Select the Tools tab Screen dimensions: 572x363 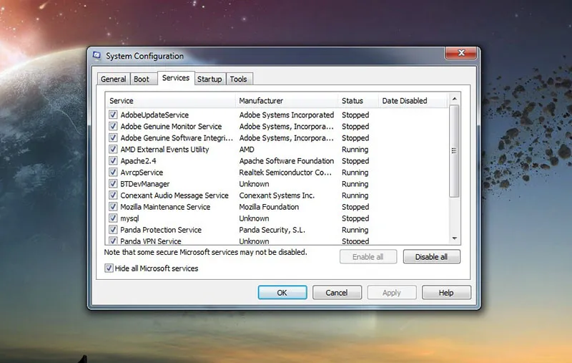(x=238, y=79)
